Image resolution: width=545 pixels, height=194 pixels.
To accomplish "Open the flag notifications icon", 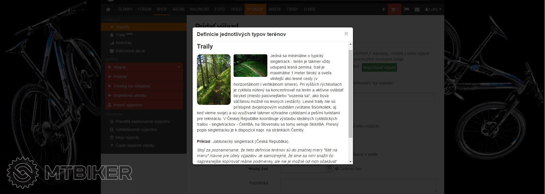I will (406, 9).
